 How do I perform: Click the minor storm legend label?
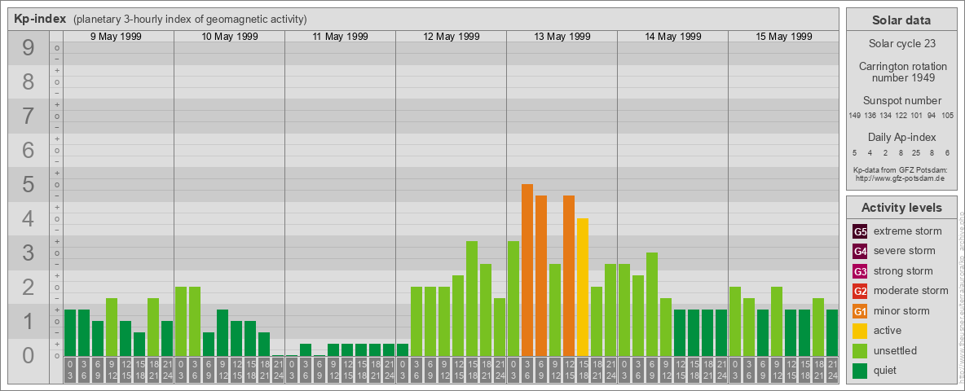point(901,310)
